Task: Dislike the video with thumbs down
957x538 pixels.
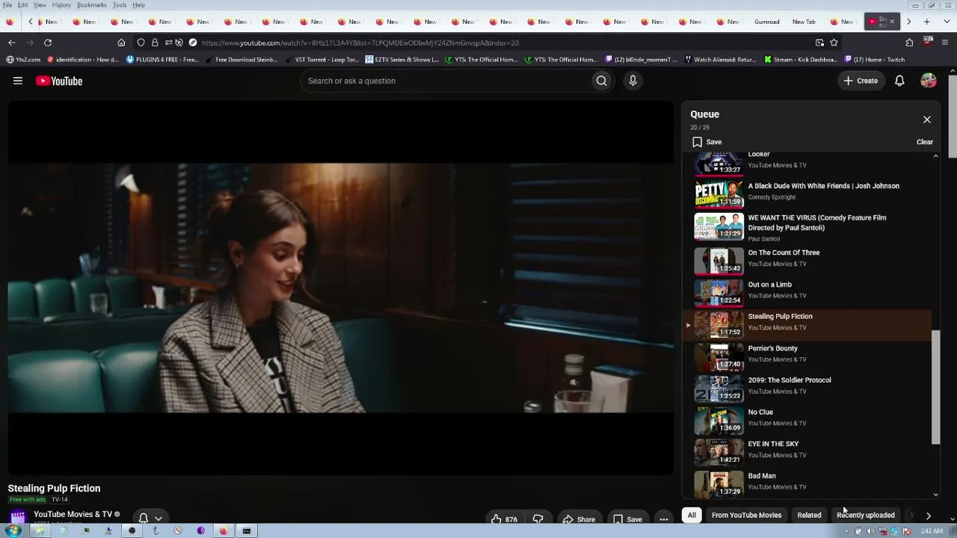Action: pos(538,519)
